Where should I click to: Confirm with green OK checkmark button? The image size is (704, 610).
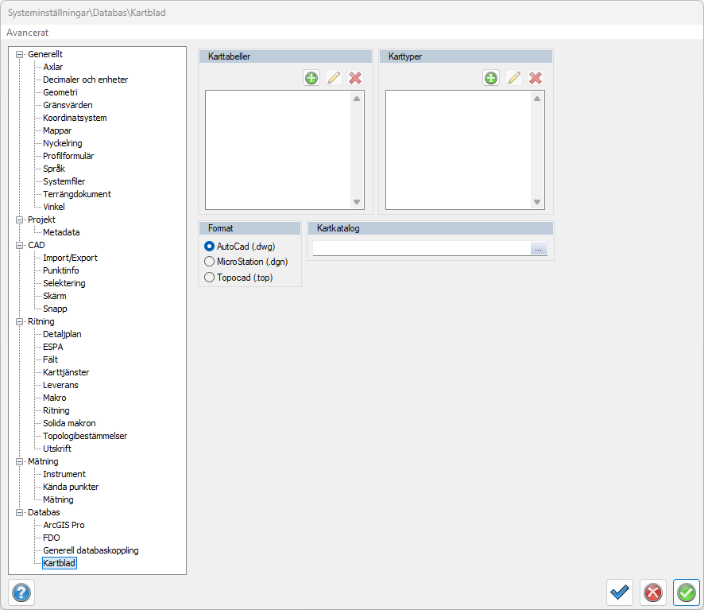pos(687,593)
